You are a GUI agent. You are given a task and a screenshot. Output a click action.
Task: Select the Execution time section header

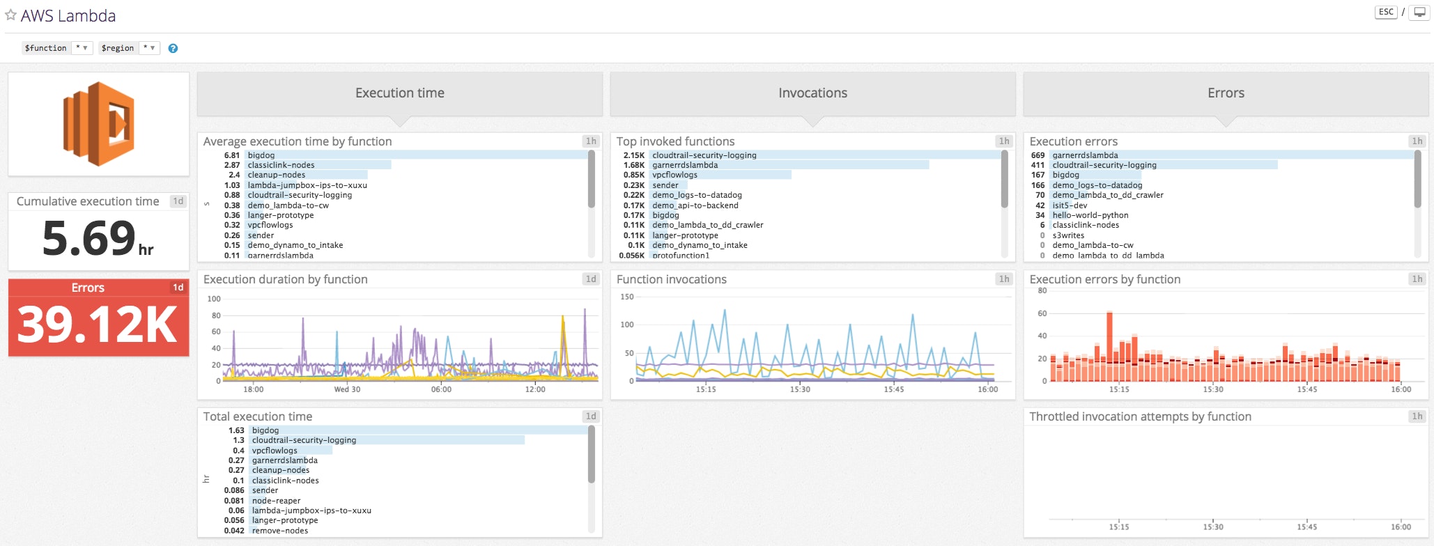(x=399, y=93)
